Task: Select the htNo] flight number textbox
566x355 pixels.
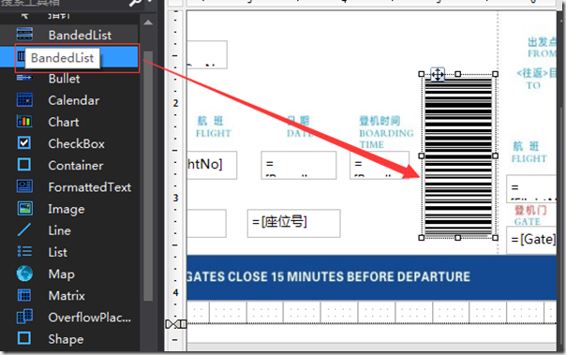Action: pyautogui.click(x=212, y=165)
